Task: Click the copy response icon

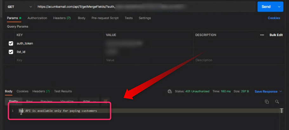Action: (267, 101)
